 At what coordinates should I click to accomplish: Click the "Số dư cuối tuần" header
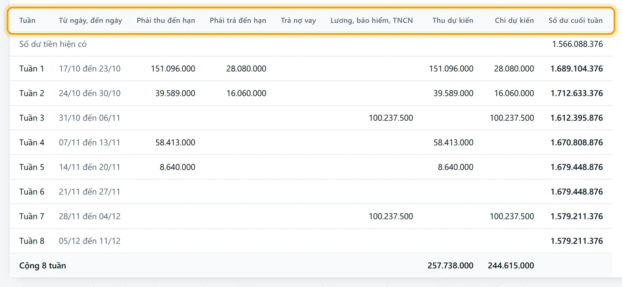tap(575, 21)
